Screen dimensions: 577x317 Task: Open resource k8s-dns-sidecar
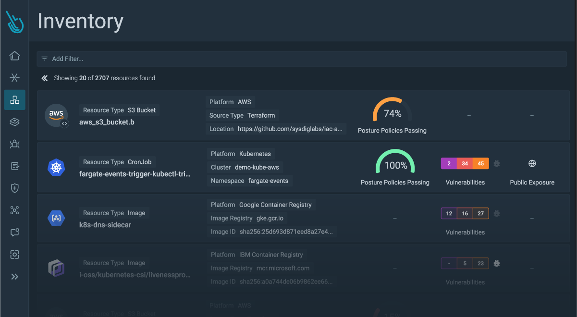tap(105, 225)
